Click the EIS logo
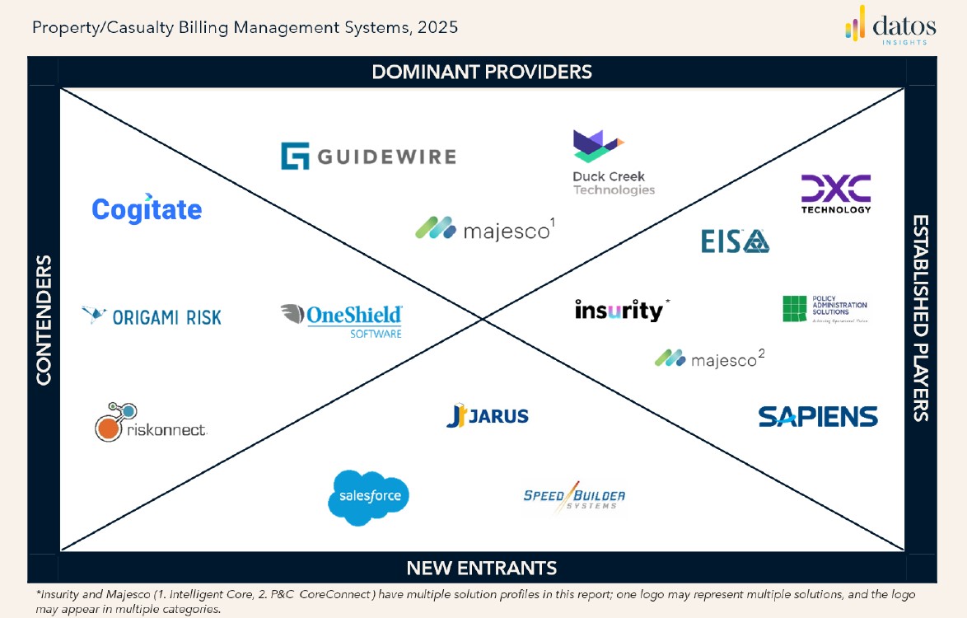The image size is (967, 618). (x=735, y=241)
